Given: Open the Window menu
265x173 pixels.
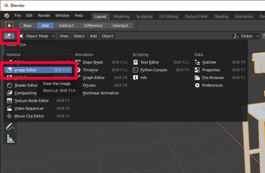Looking at the screenshot, I should pyautogui.click(x=62, y=15).
